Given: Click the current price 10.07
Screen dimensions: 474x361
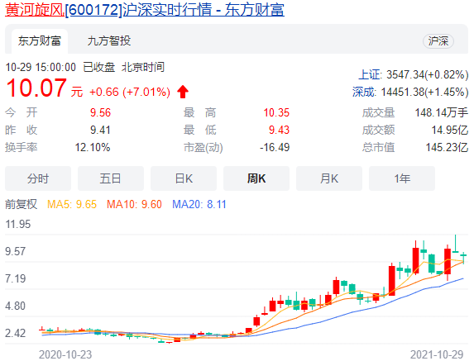Looking at the screenshot, I should coord(36,88).
